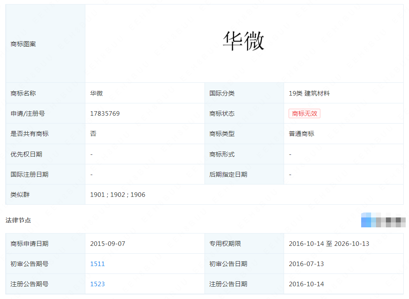Click the 后期指定日期 label
Image resolution: width=409 pixels, height=299 pixels.
[228, 175]
